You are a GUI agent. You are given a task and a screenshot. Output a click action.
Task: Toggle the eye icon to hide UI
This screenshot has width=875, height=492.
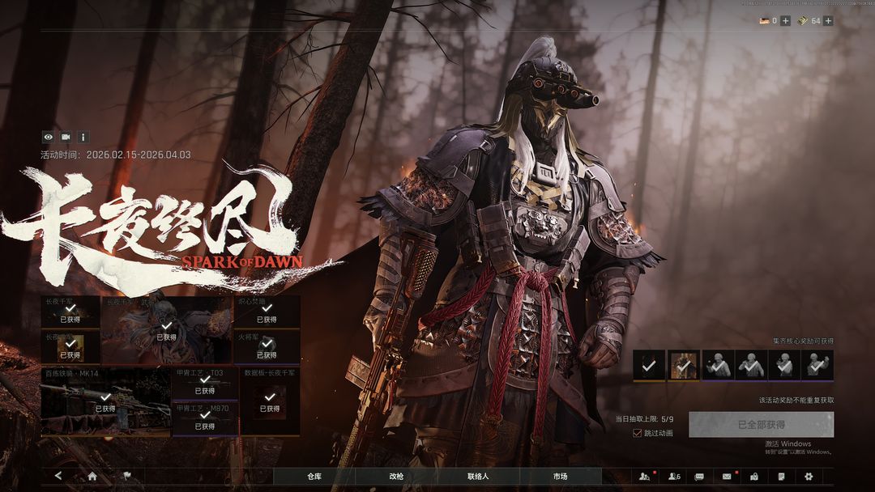coord(49,138)
